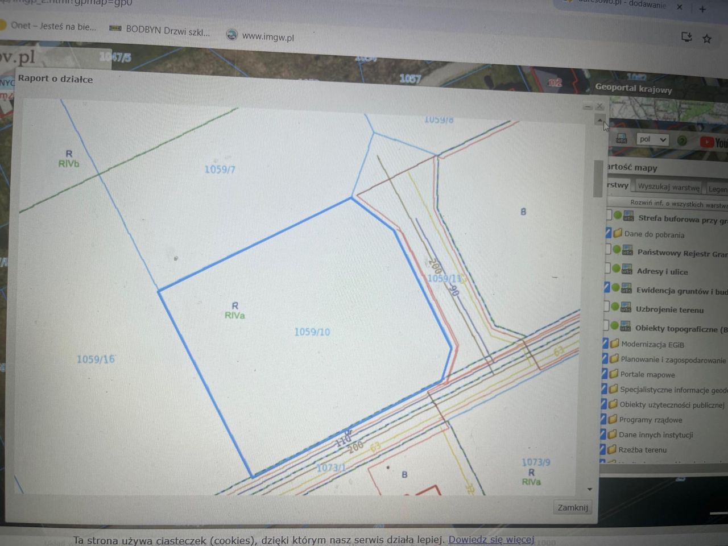Click the folder icon of Programy rządowe
The image size is (728, 546).
pos(613,419)
